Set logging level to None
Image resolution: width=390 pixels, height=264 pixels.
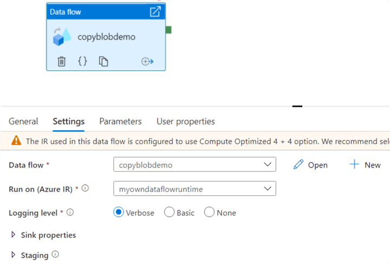[x=209, y=213]
